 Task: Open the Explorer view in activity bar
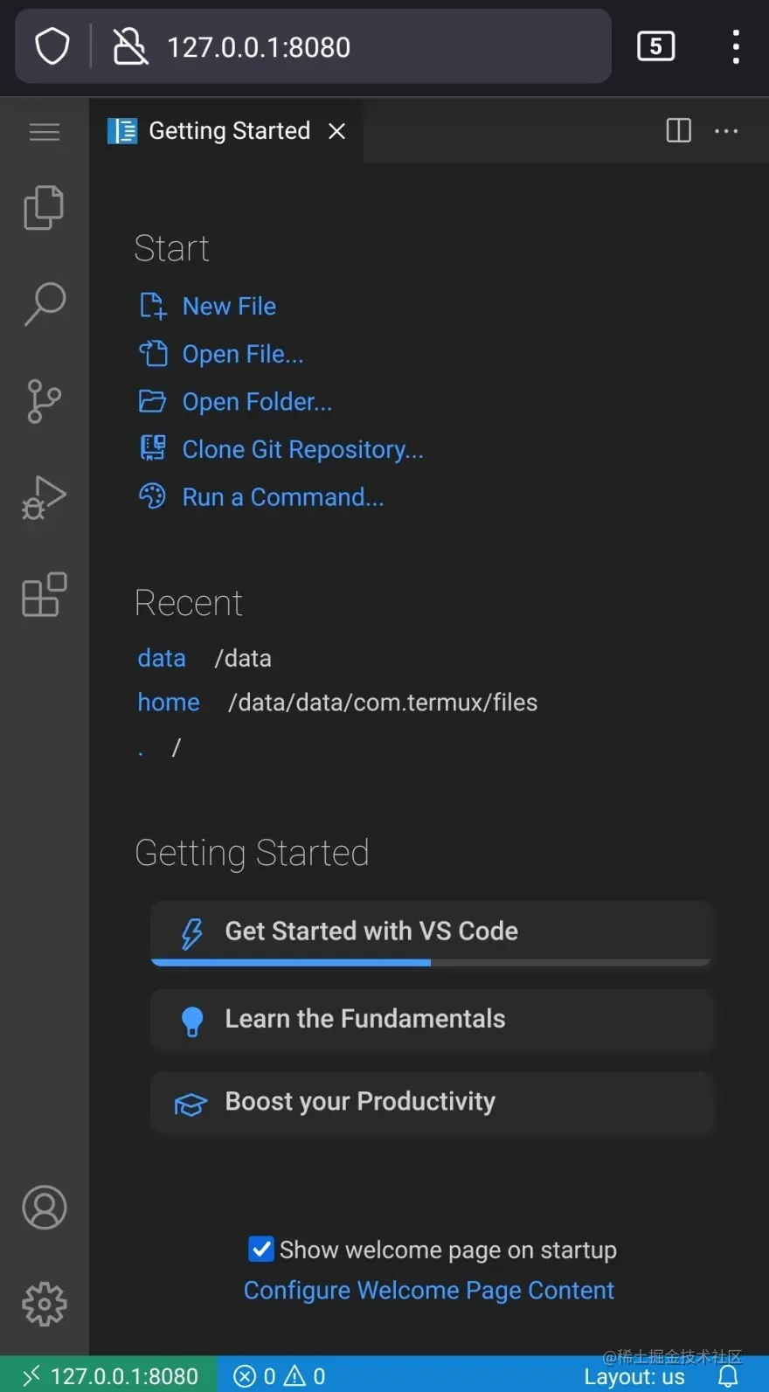tap(45, 208)
